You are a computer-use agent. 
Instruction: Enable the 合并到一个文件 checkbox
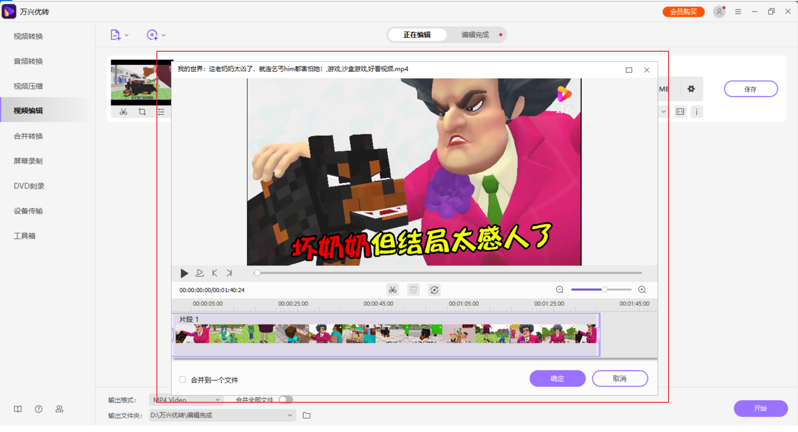point(182,379)
